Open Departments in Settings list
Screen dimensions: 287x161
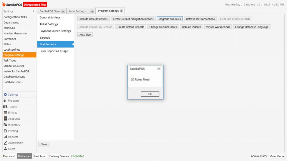19,22
